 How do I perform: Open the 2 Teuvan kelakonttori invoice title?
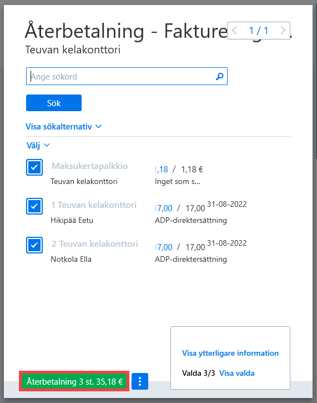95,243
